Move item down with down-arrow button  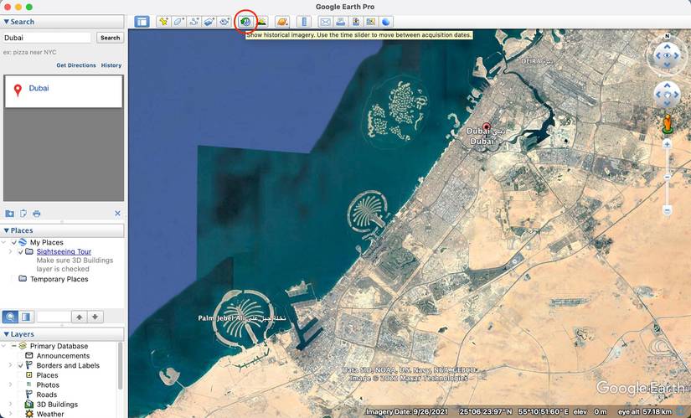point(95,317)
